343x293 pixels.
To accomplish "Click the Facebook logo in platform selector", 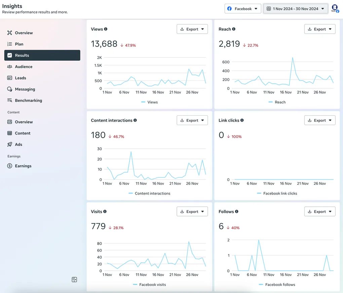I will point(229,8).
